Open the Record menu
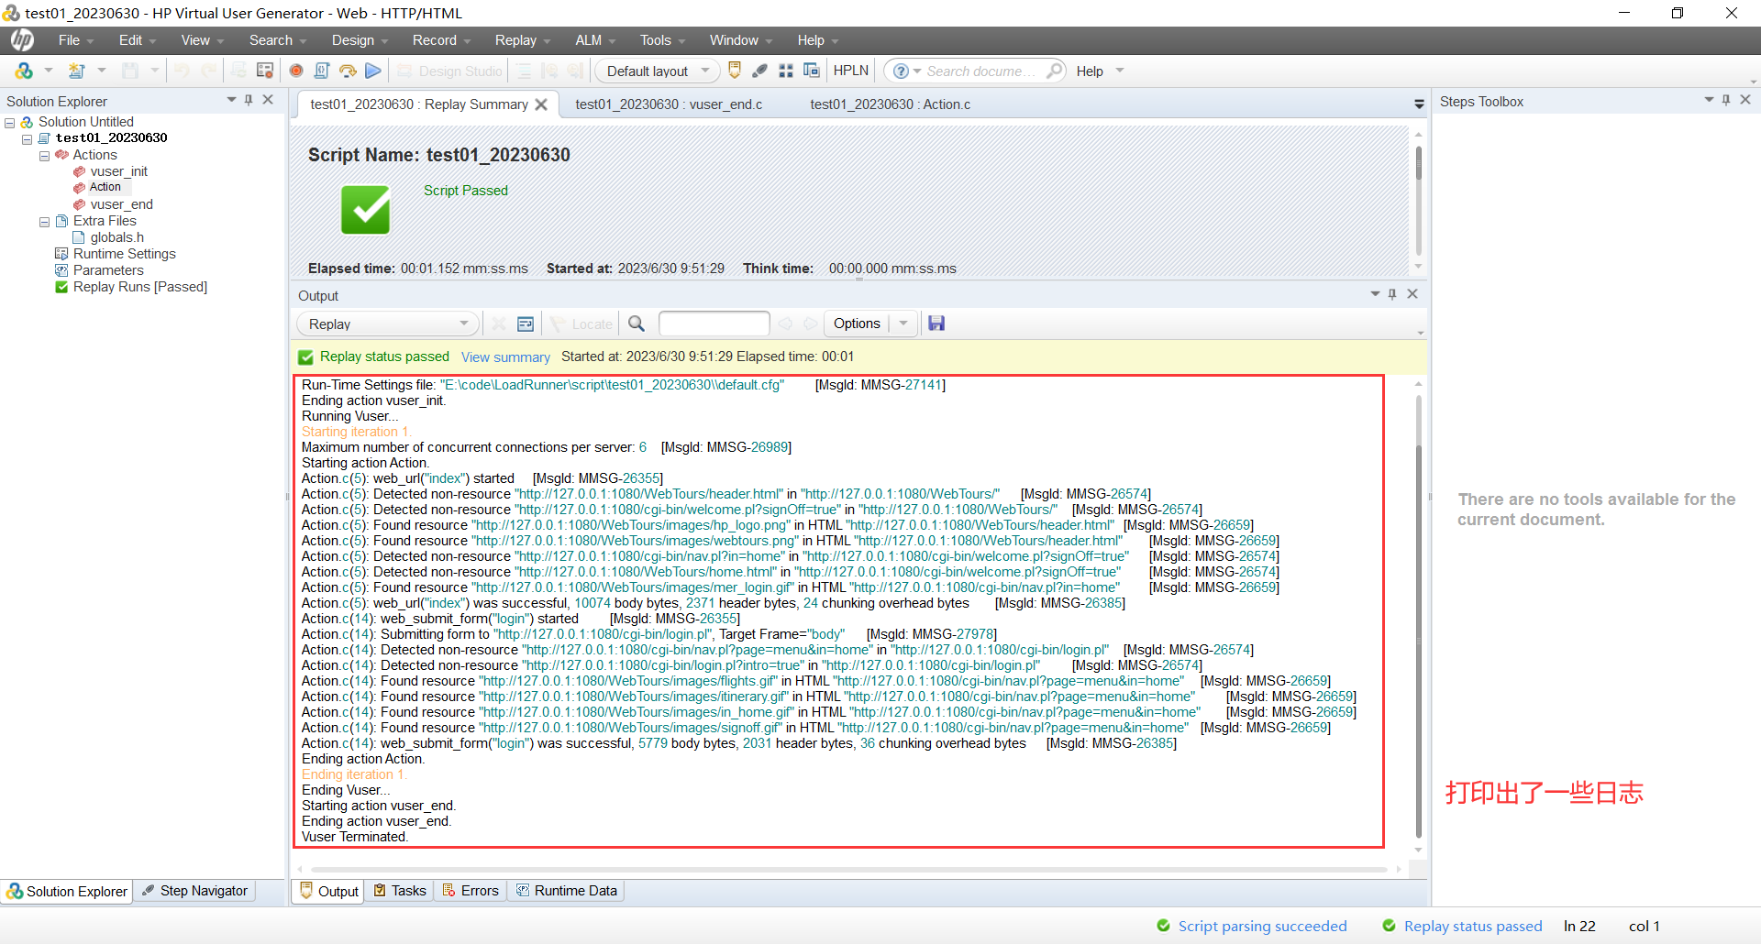The width and height of the screenshot is (1761, 944). [441, 40]
